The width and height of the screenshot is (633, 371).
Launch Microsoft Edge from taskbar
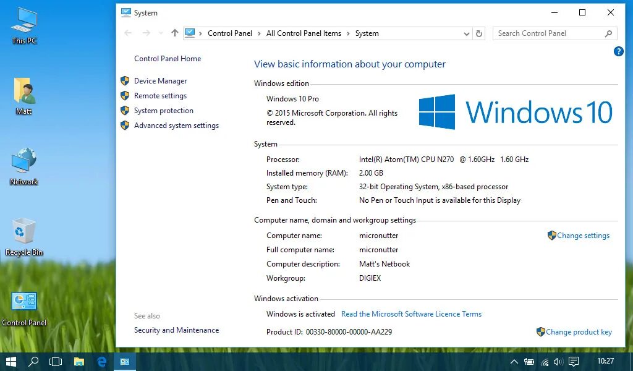(102, 361)
